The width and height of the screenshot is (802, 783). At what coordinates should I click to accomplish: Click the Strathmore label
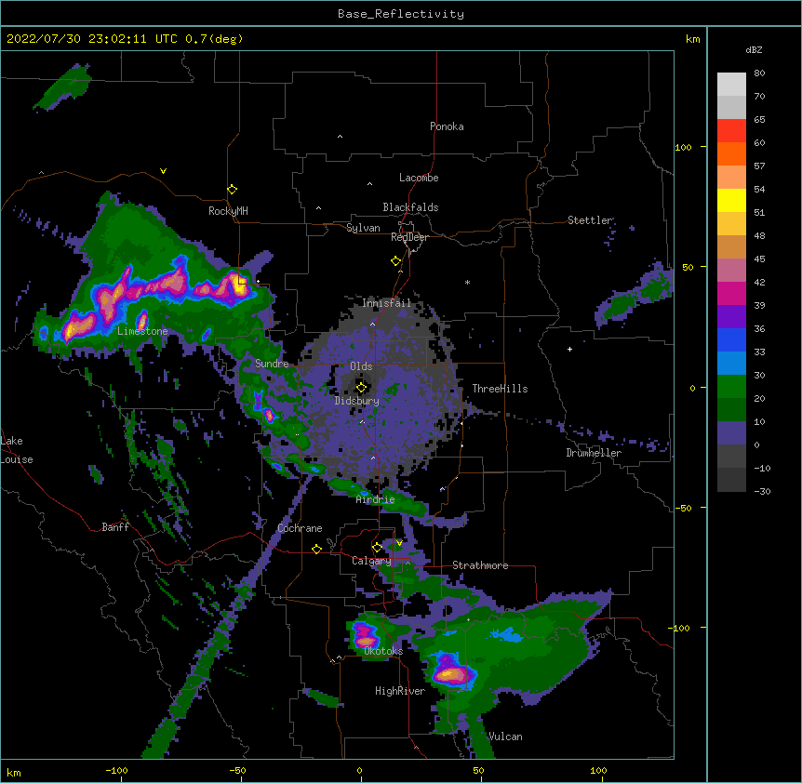coord(480,565)
